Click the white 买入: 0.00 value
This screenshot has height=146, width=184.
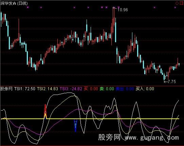click(145, 89)
